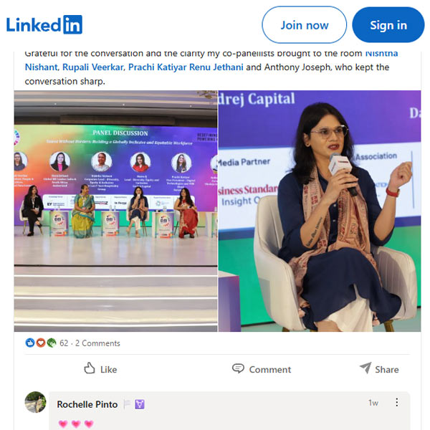
Task: Open the speaker with microphone photo
Action: (x=320, y=211)
